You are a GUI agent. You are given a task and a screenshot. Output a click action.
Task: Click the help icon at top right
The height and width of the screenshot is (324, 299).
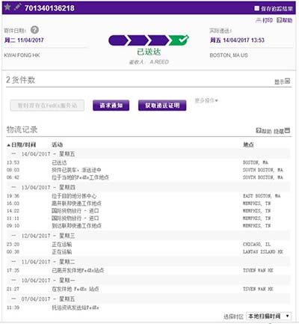click(280, 20)
